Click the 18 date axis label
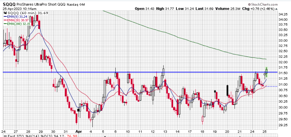 tap(202, 132)
